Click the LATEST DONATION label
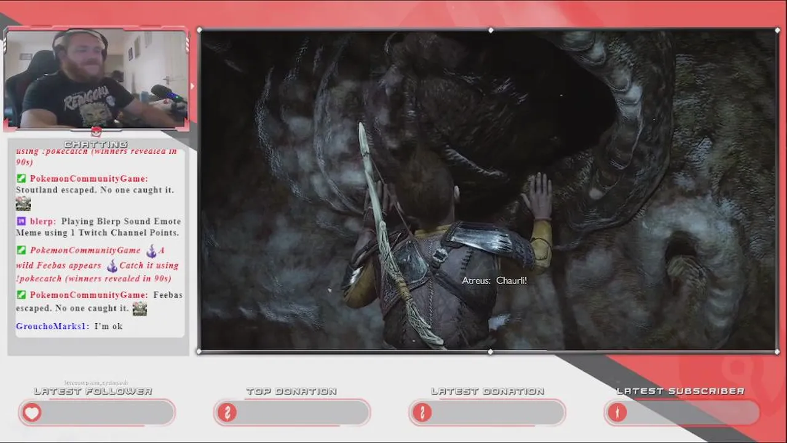 point(488,391)
